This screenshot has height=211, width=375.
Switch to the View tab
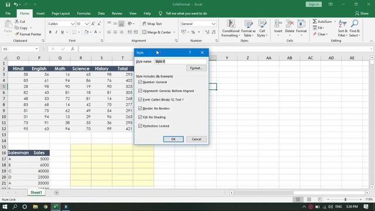133,13
